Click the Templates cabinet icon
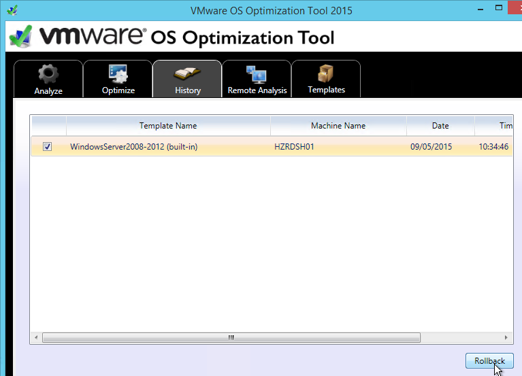The width and height of the screenshot is (522, 376). click(325, 73)
